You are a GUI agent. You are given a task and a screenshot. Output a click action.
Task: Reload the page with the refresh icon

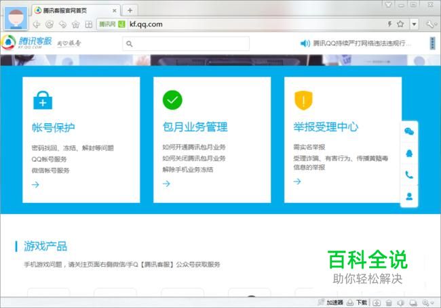(50, 24)
